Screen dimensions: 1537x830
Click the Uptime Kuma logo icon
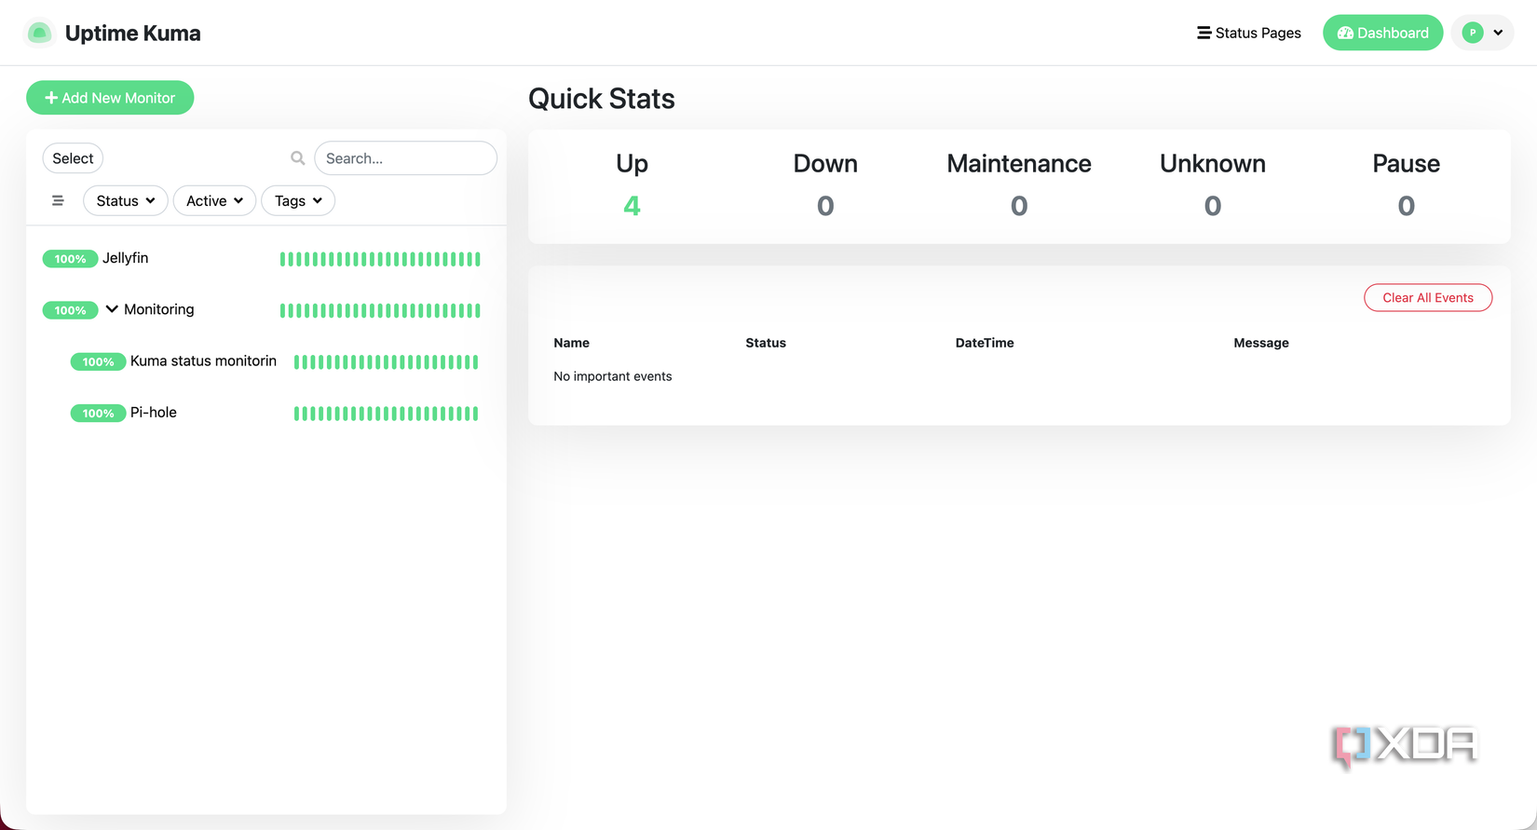click(x=39, y=34)
